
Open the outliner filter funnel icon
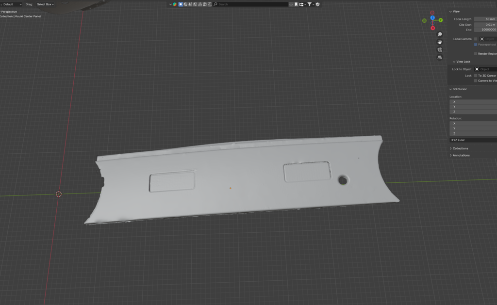point(309,4)
